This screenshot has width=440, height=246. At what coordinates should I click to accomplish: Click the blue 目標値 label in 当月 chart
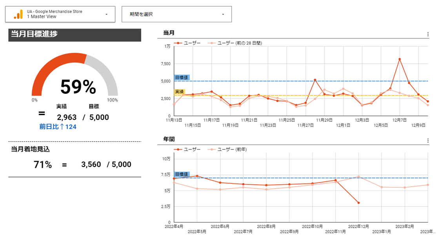click(x=181, y=77)
